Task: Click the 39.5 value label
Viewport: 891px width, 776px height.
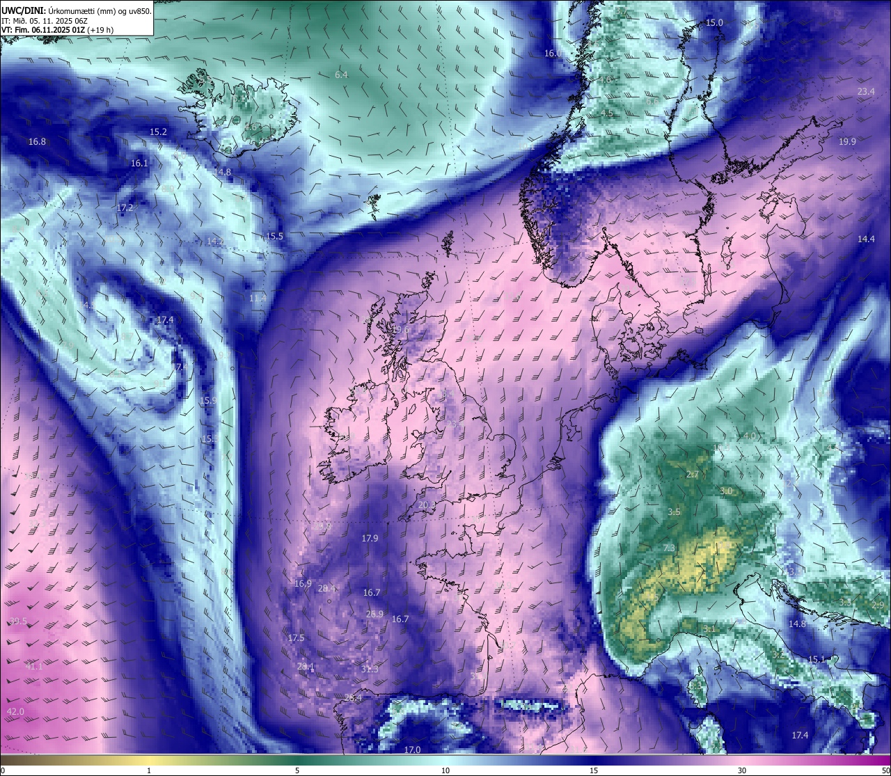Action: pos(18,621)
